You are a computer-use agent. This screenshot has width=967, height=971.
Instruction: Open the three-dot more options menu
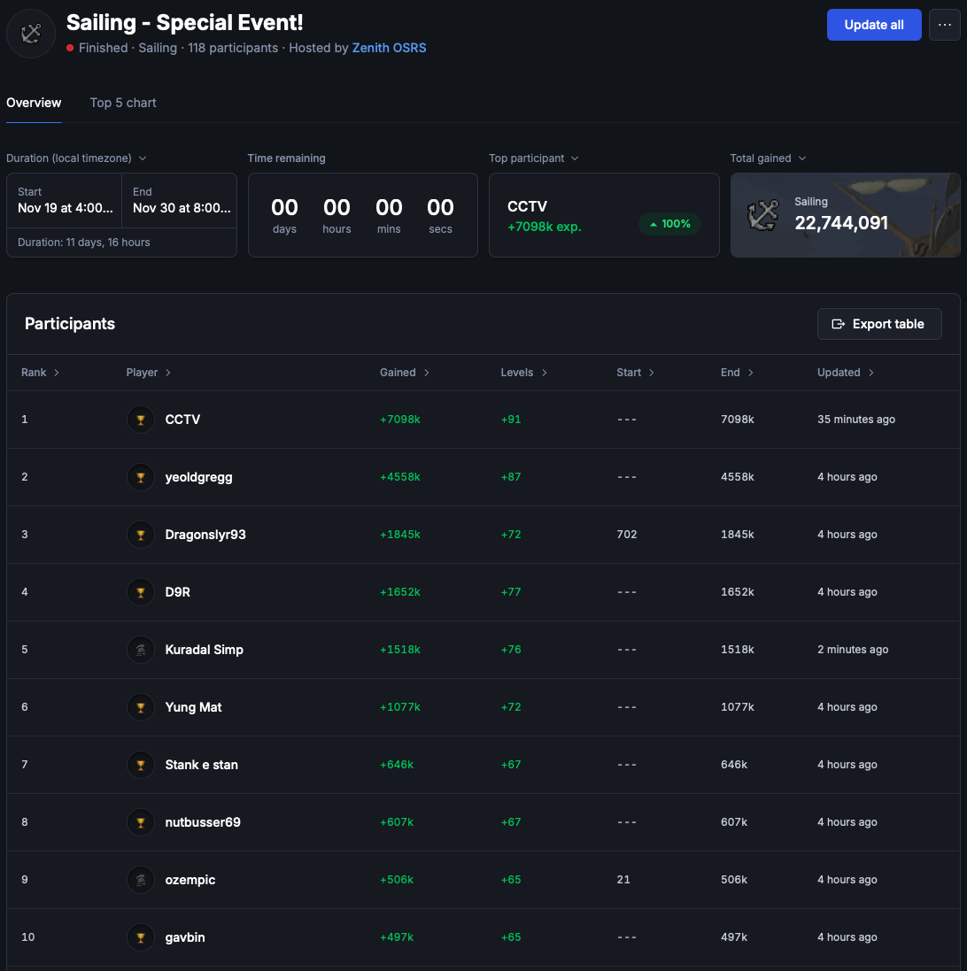[x=944, y=25]
